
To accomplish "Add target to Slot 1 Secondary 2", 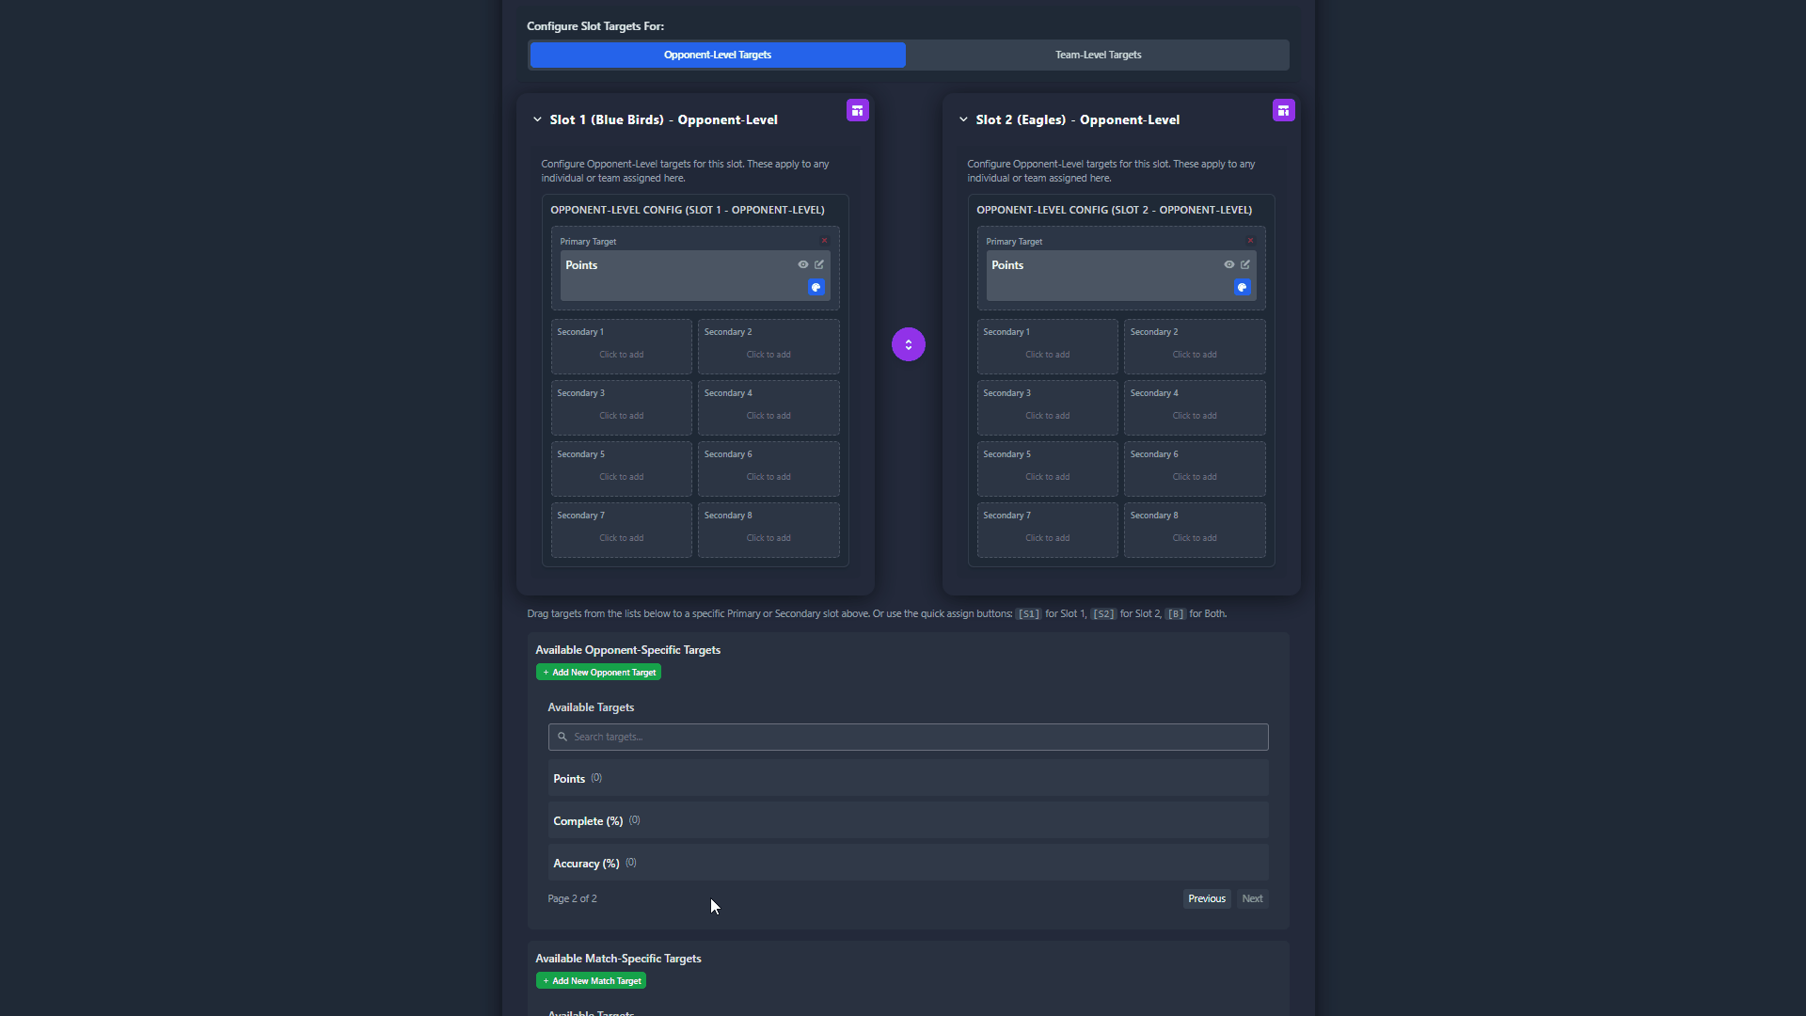I will click(x=768, y=347).
